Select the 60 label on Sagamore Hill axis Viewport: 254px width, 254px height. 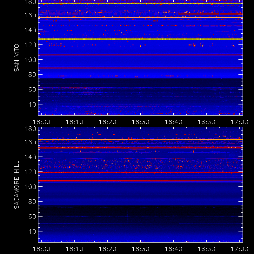click(32, 217)
